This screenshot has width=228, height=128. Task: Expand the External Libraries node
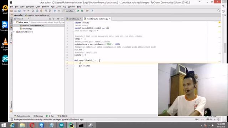(x=14, y=32)
